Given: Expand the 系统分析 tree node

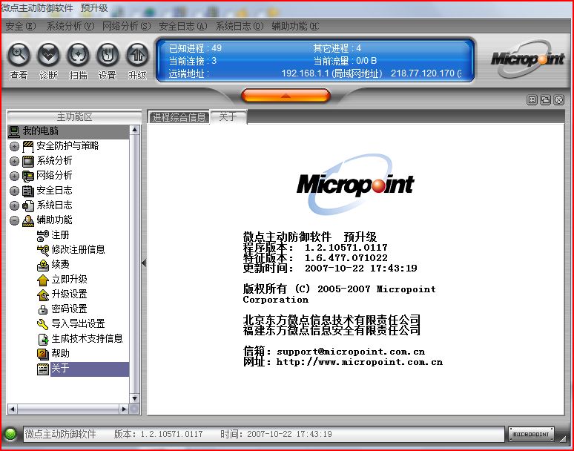Looking at the screenshot, I should [14, 161].
